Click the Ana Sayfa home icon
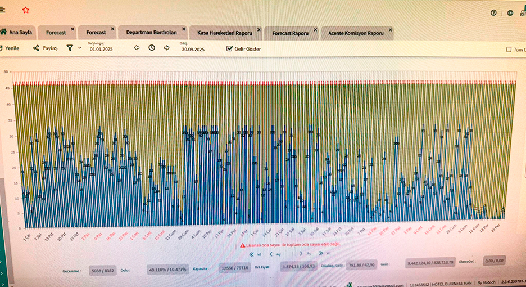Image resolution: width=526 pixels, height=287 pixels. 3,33
